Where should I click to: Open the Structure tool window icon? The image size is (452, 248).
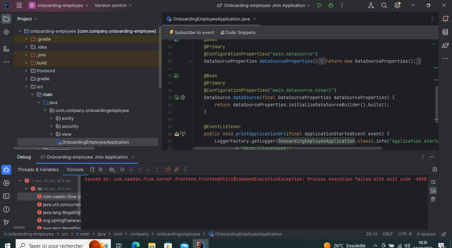[6, 49]
